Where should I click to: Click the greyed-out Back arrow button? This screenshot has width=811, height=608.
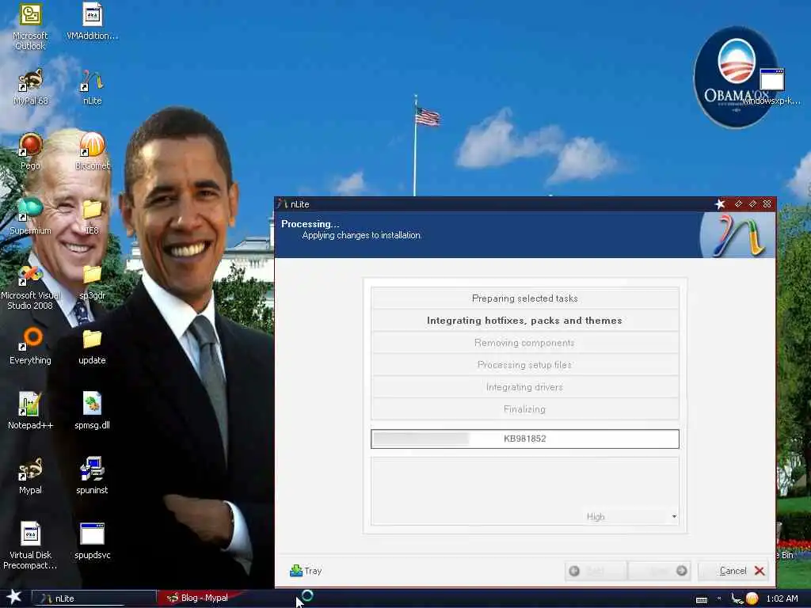pyautogui.click(x=596, y=571)
